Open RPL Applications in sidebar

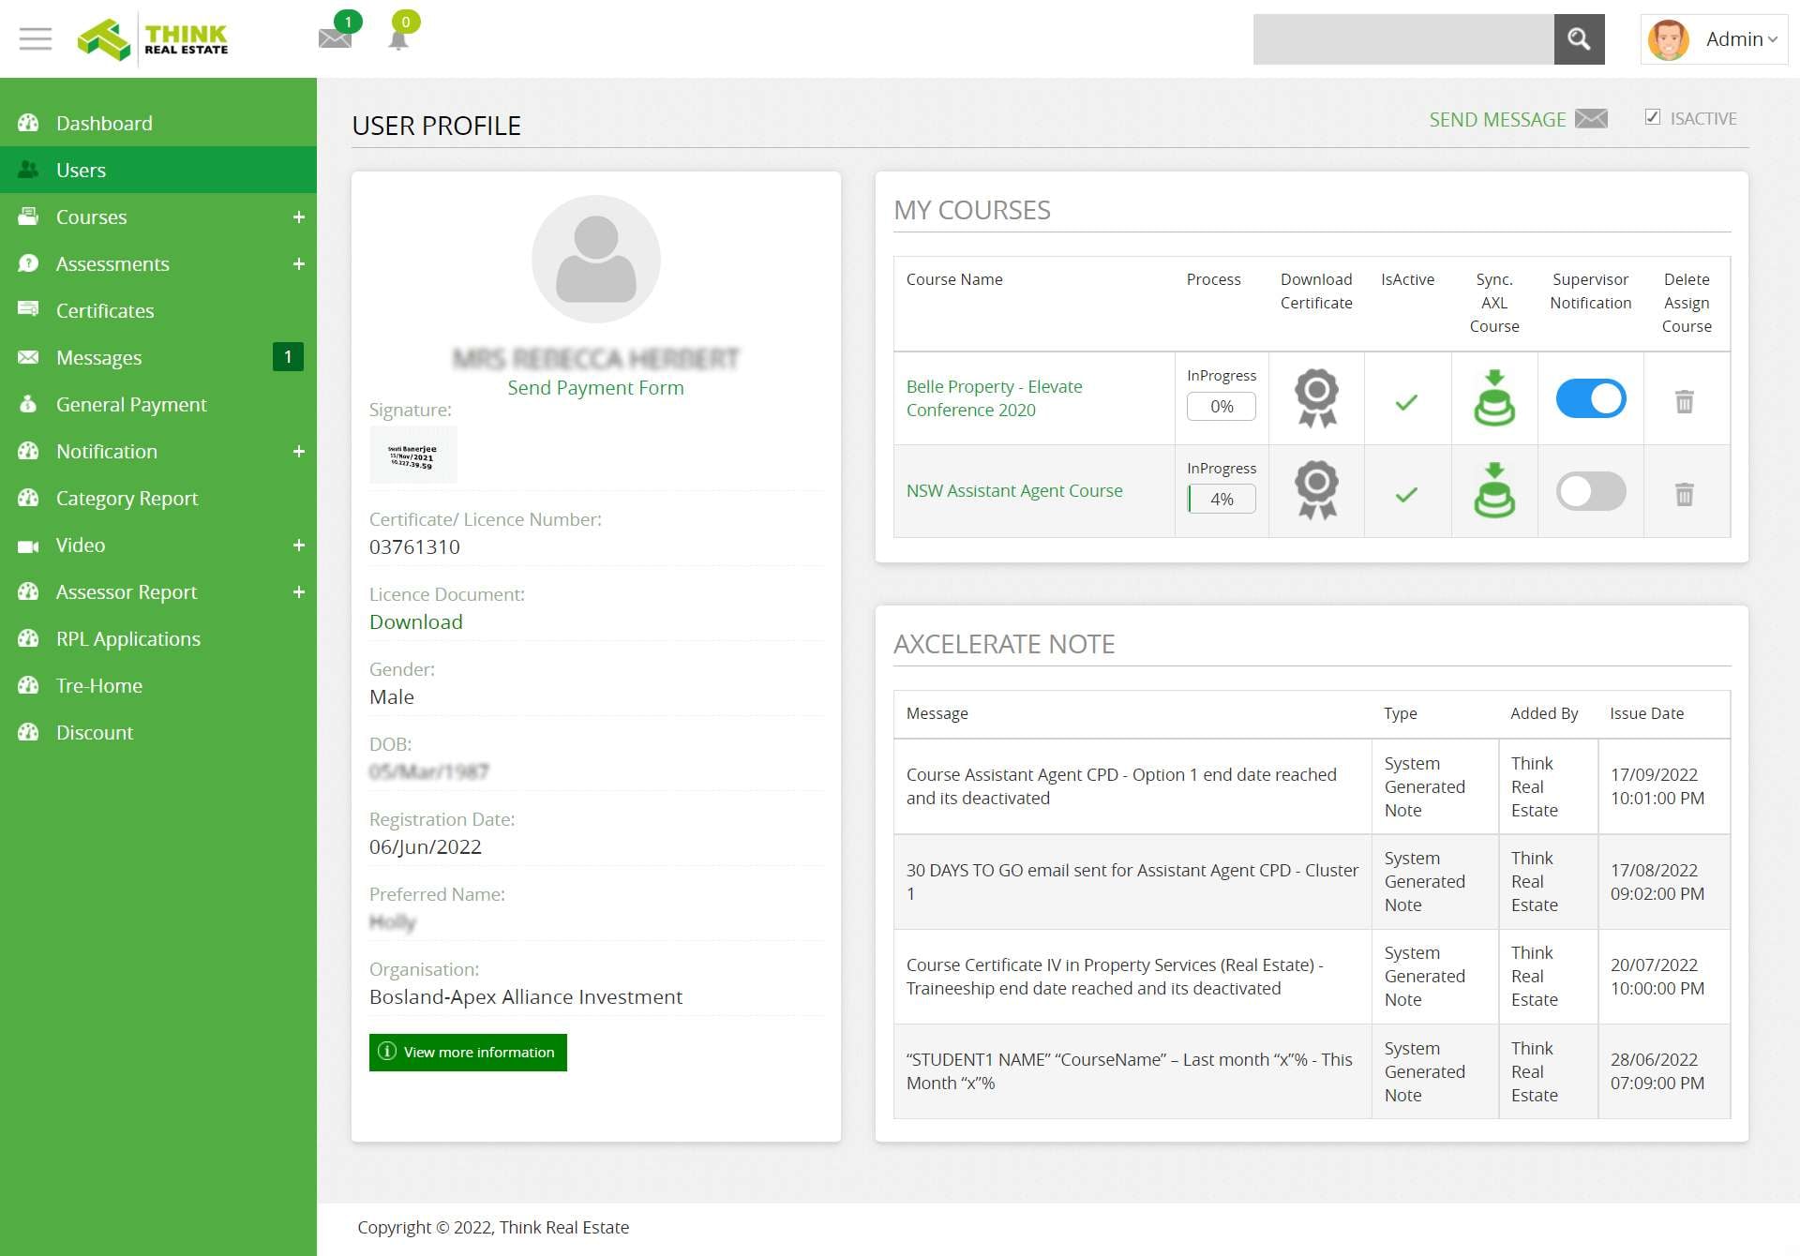pos(158,638)
